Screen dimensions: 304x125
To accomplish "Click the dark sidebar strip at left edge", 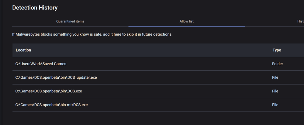I will 1,61.
